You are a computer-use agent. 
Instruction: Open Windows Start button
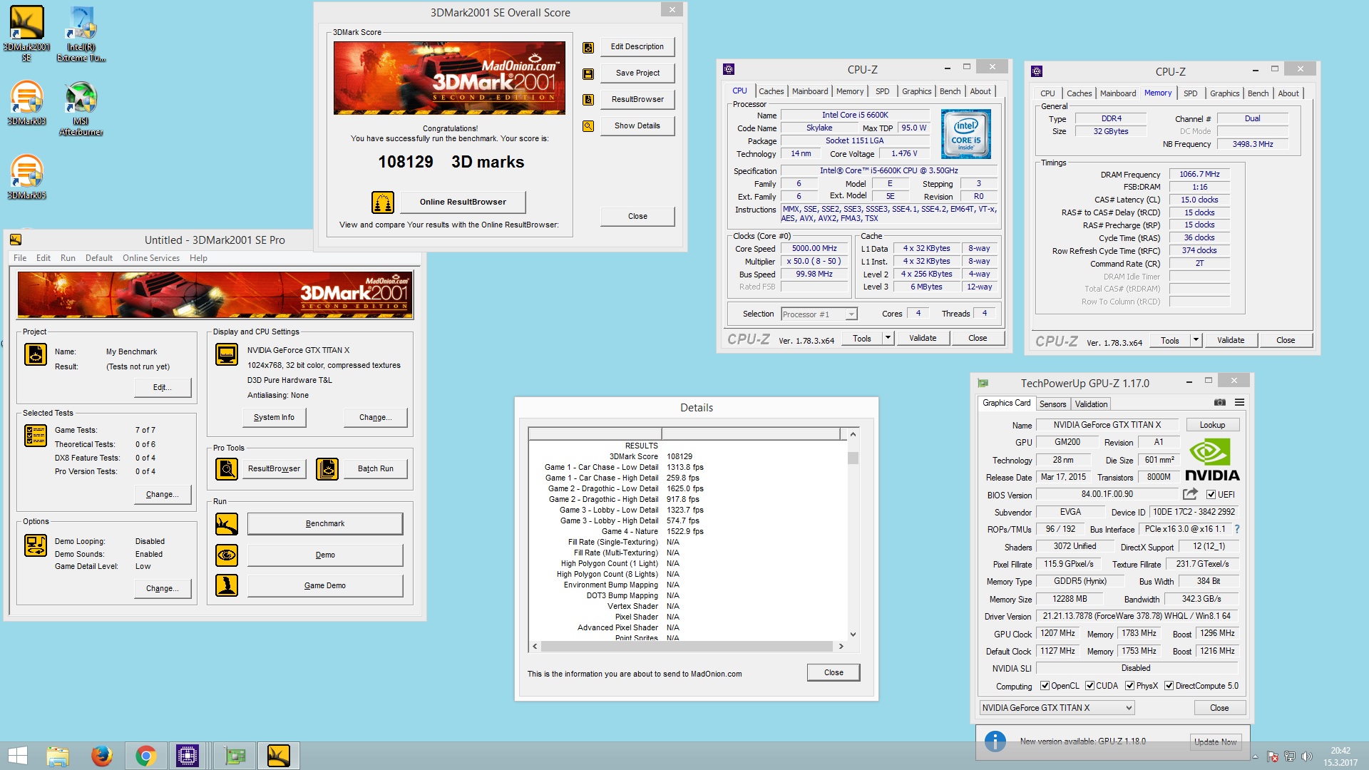point(17,756)
